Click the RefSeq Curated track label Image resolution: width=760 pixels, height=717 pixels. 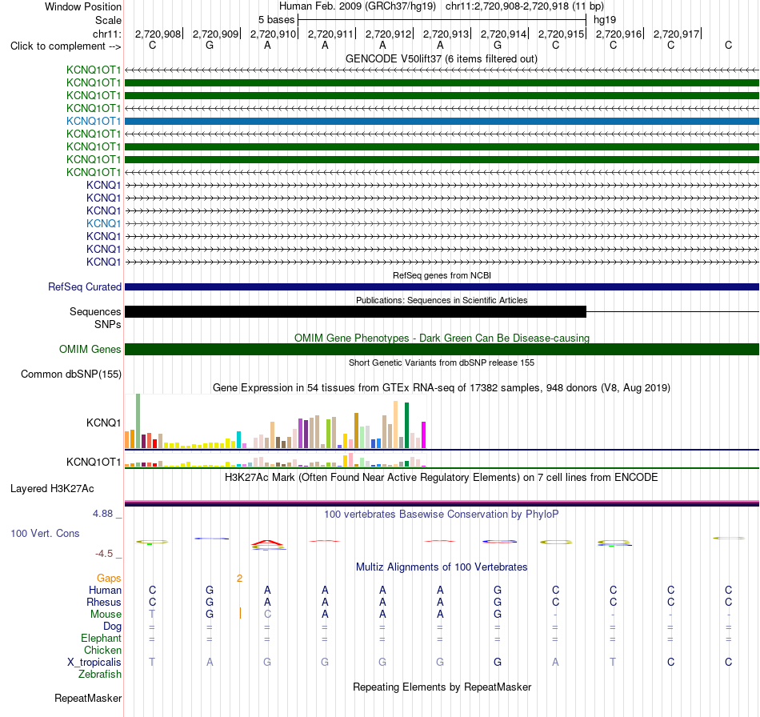(85, 287)
